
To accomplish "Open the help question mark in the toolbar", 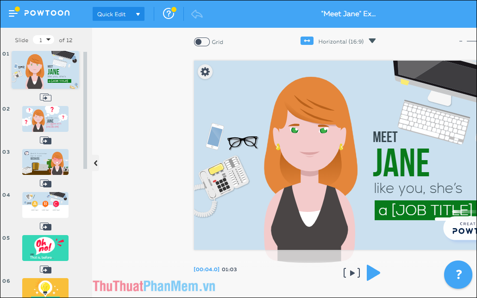I will coord(169,14).
